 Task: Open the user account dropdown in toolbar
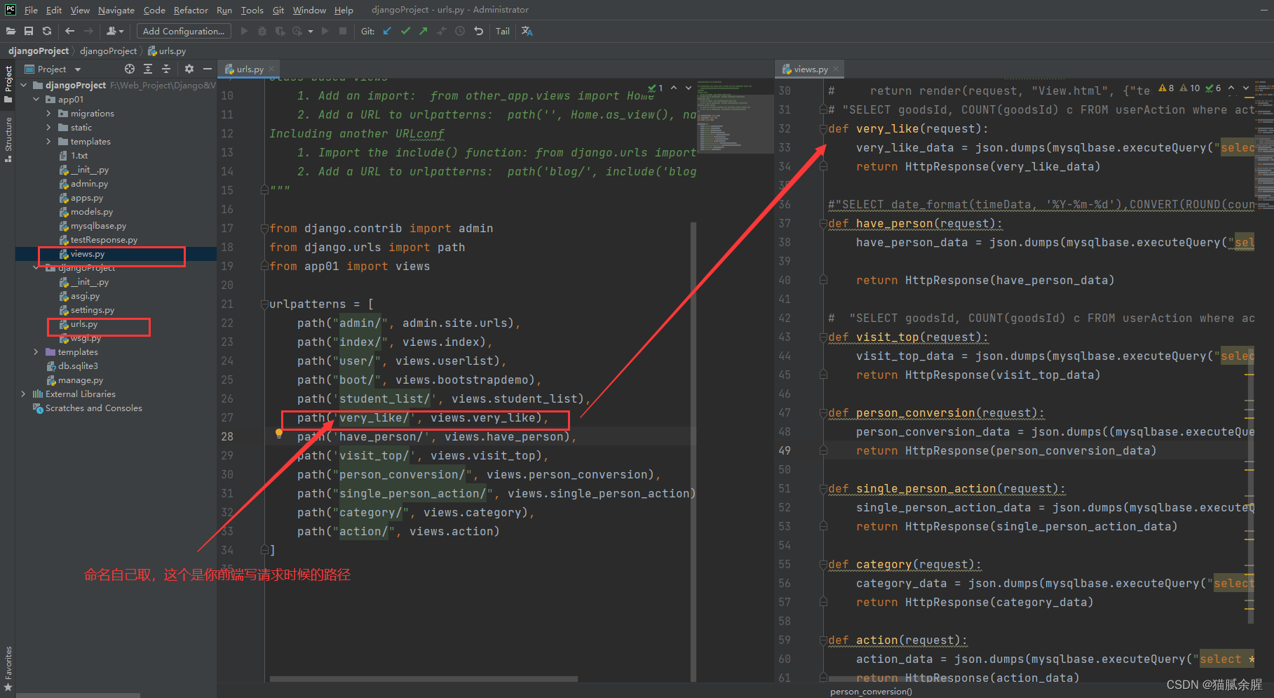click(115, 31)
